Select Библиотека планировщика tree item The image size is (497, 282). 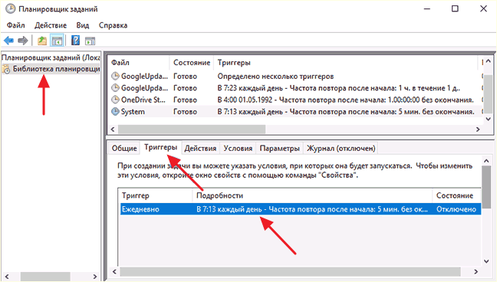pyautogui.click(x=57, y=69)
